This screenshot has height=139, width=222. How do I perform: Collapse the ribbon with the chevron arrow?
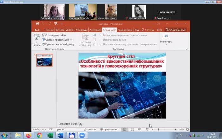187,49
